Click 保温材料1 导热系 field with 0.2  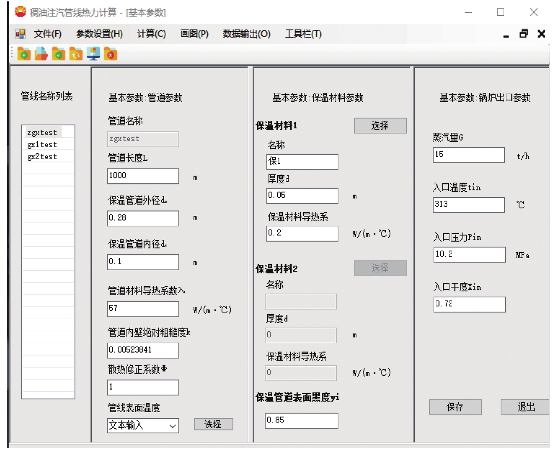pos(302,233)
